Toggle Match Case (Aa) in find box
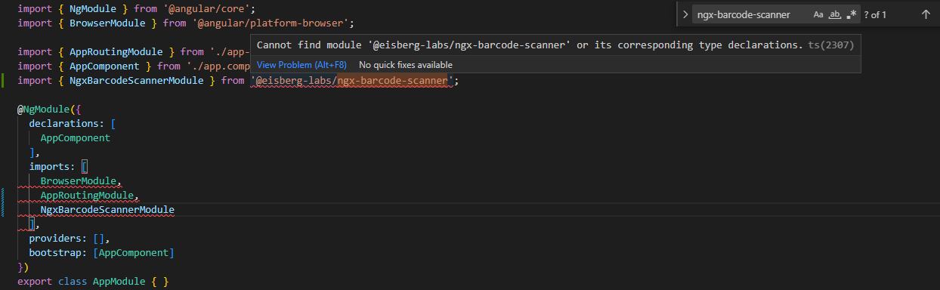 coord(818,14)
